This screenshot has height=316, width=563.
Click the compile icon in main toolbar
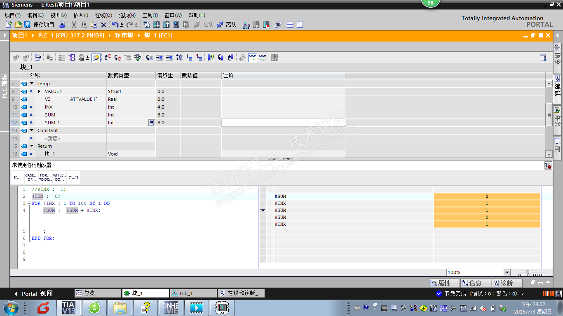click(147, 25)
